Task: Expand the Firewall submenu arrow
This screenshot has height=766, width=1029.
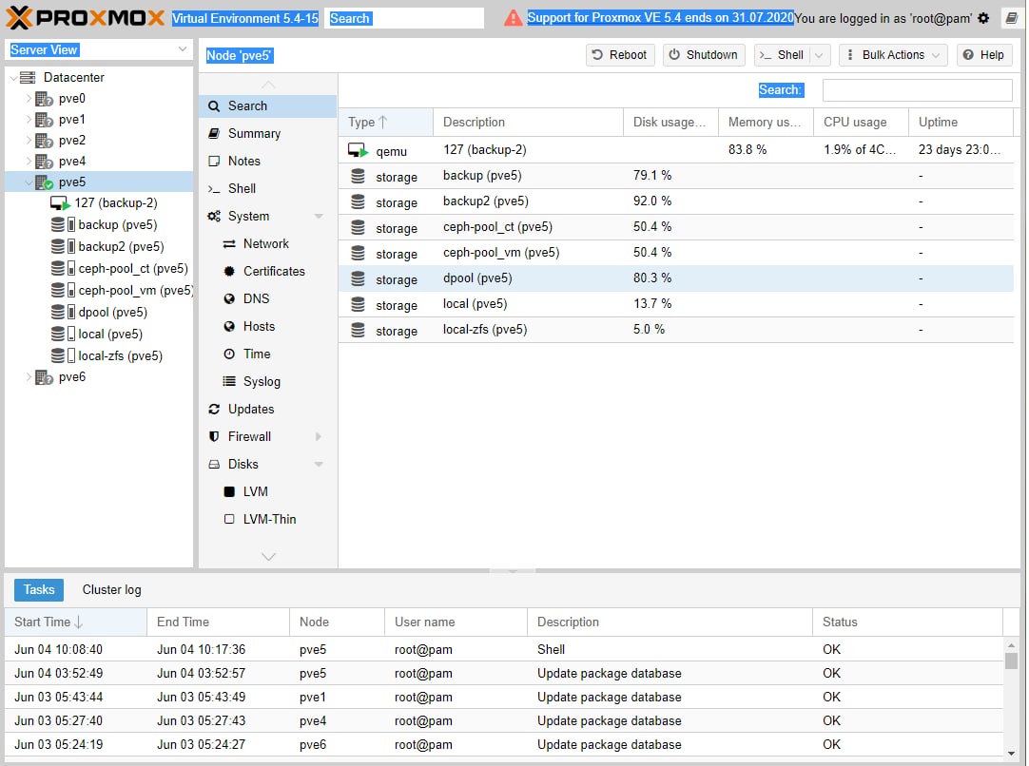Action: pyautogui.click(x=319, y=437)
